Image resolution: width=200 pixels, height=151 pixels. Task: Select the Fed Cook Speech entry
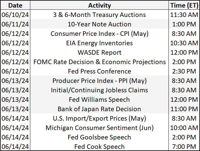pos(99,146)
